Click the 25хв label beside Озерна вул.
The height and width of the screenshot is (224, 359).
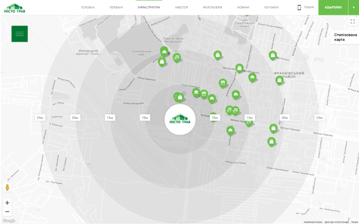(x=40, y=117)
